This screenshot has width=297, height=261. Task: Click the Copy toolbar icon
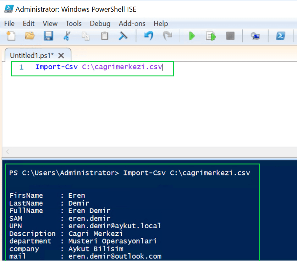point(85,36)
